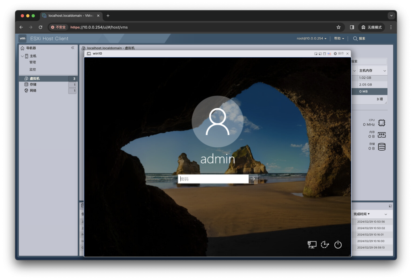Click the console keyboard layout flag icon
The width and height of the screenshot is (412, 280).
tap(329, 53)
